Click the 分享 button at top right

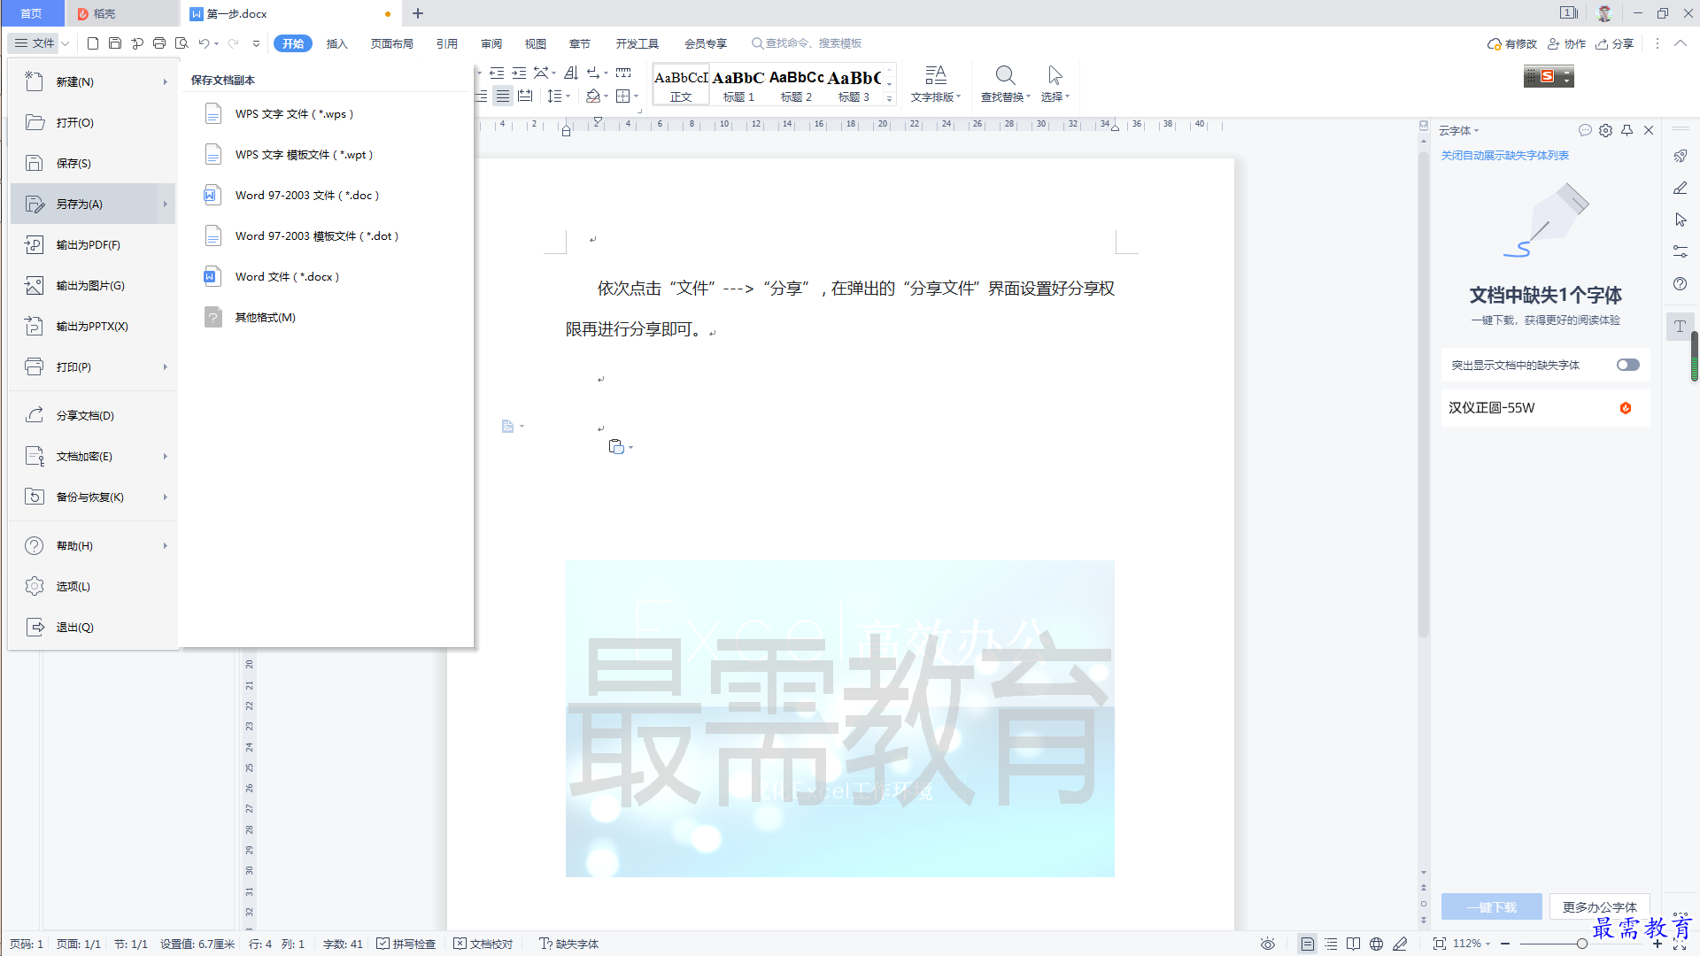coord(1615,43)
